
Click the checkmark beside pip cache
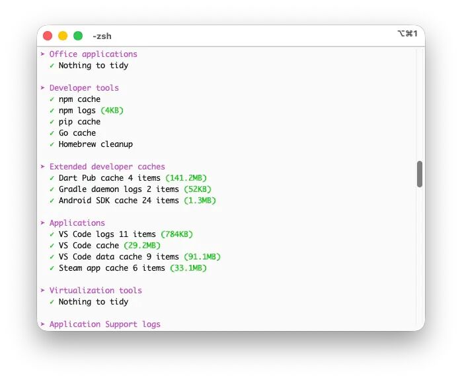(52, 122)
